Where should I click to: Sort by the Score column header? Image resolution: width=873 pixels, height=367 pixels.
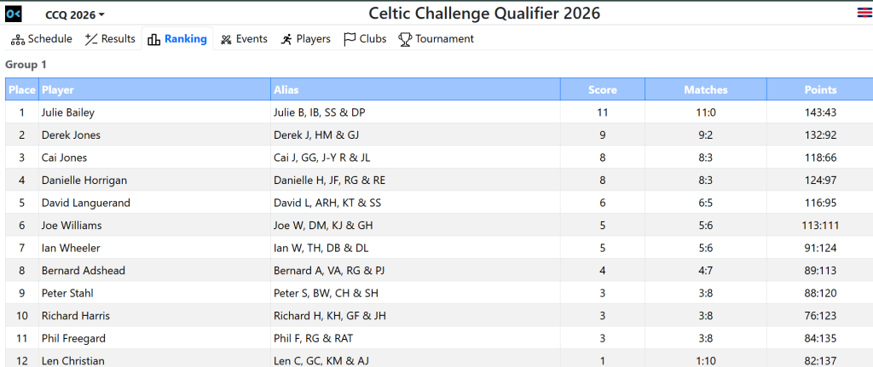pos(602,89)
